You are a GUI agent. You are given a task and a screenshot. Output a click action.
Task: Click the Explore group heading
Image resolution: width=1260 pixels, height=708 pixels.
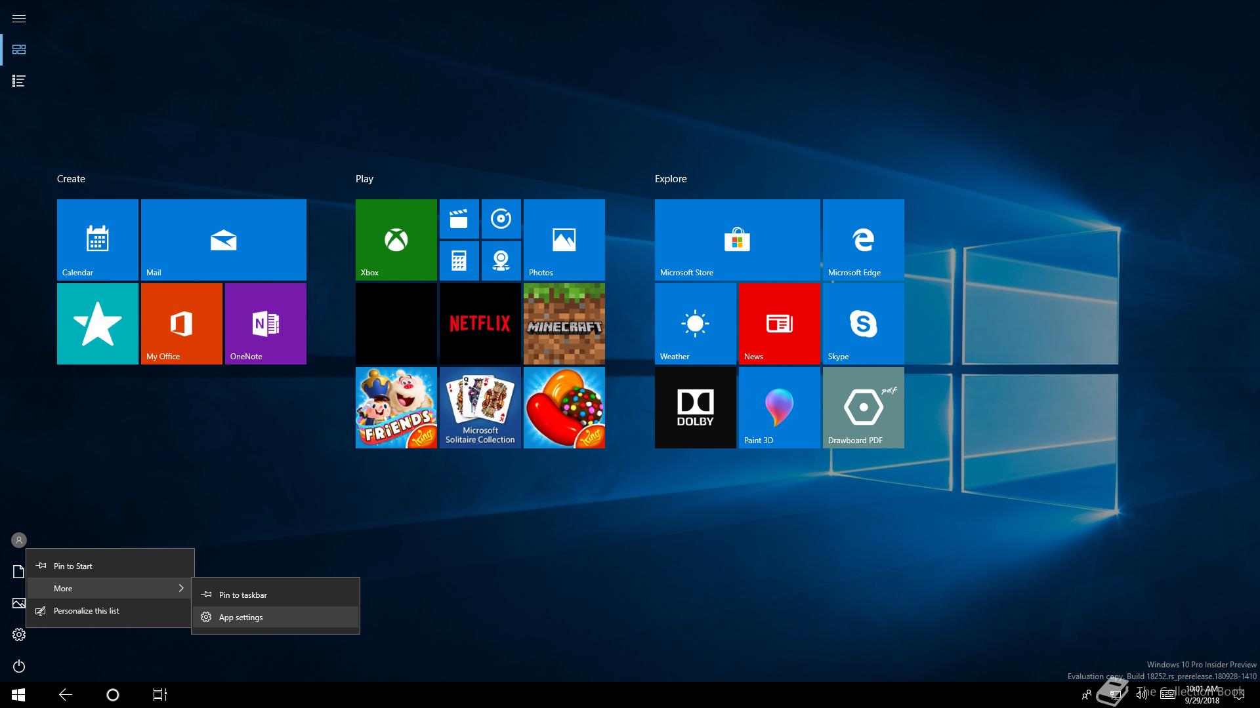(x=671, y=179)
